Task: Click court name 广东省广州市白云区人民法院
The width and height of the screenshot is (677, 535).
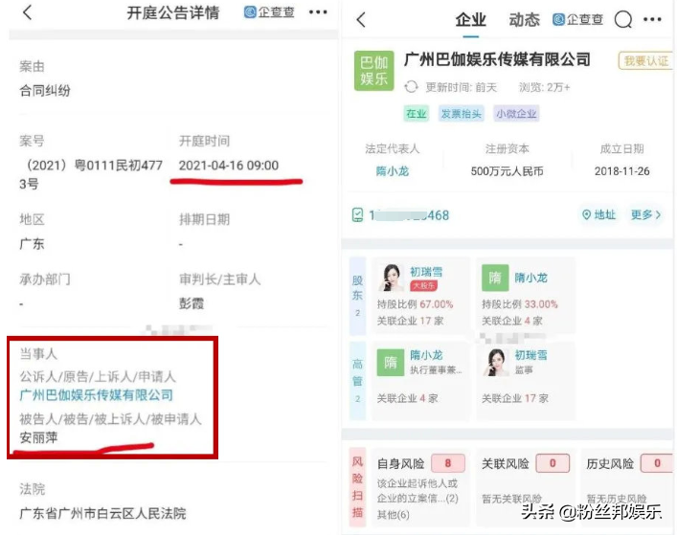Action: point(102,513)
